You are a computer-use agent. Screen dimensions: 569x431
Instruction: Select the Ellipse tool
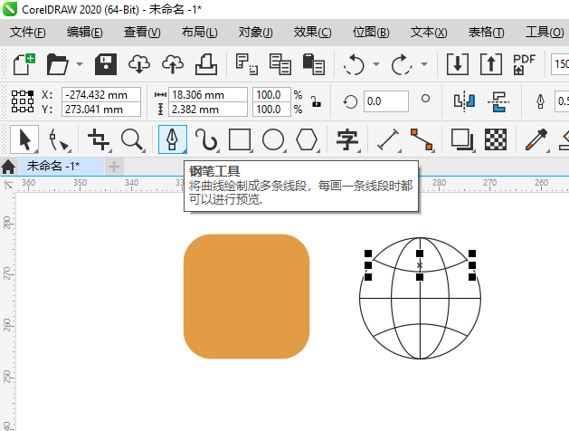point(273,139)
